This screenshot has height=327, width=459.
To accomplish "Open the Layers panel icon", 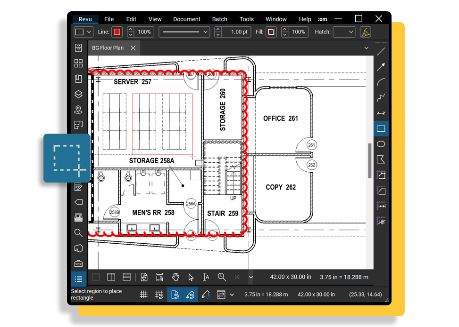I will [x=78, y=94].
